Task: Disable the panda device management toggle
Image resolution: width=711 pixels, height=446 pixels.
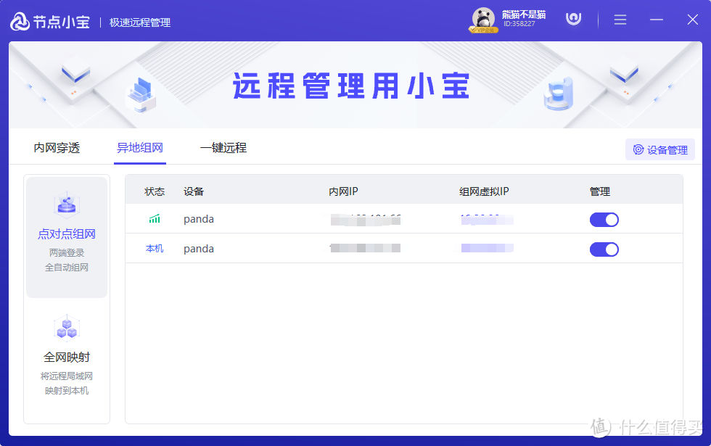Action: coord(604,219)
